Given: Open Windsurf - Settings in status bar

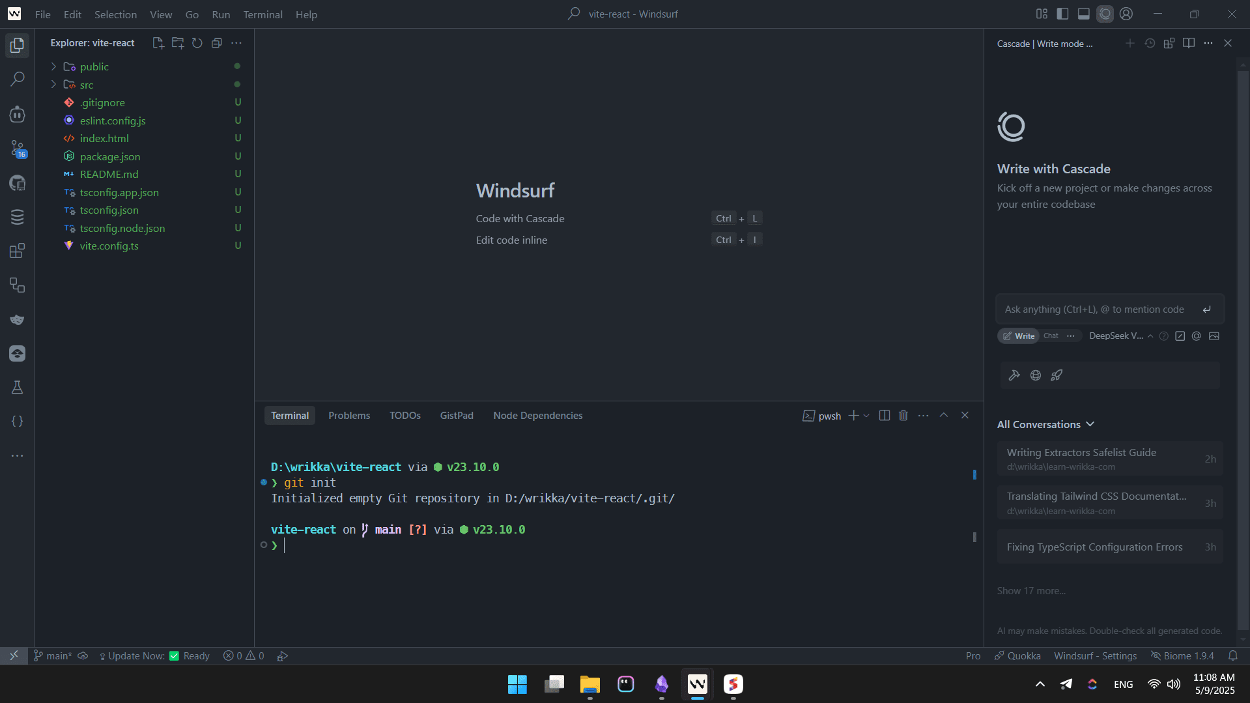Looking at the screenshot, I should pyautogui.click(x=1095, y=656).
